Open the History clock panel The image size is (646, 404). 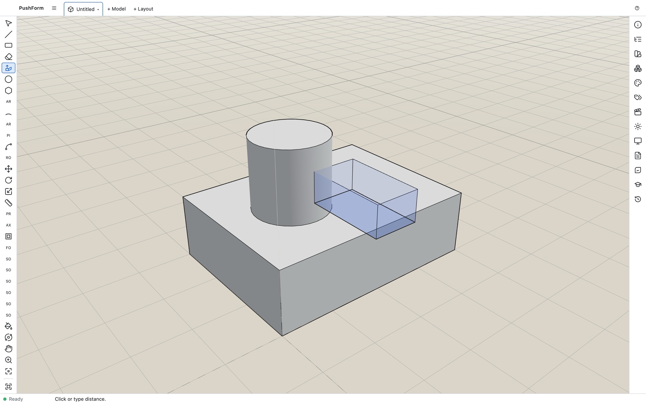tap(638, 199)
